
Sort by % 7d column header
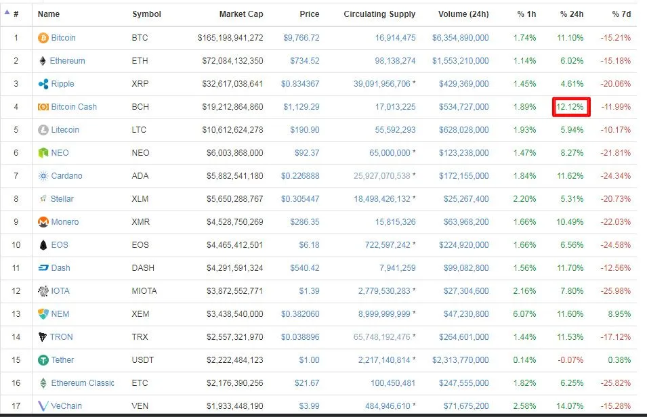[x=621, y=14]
